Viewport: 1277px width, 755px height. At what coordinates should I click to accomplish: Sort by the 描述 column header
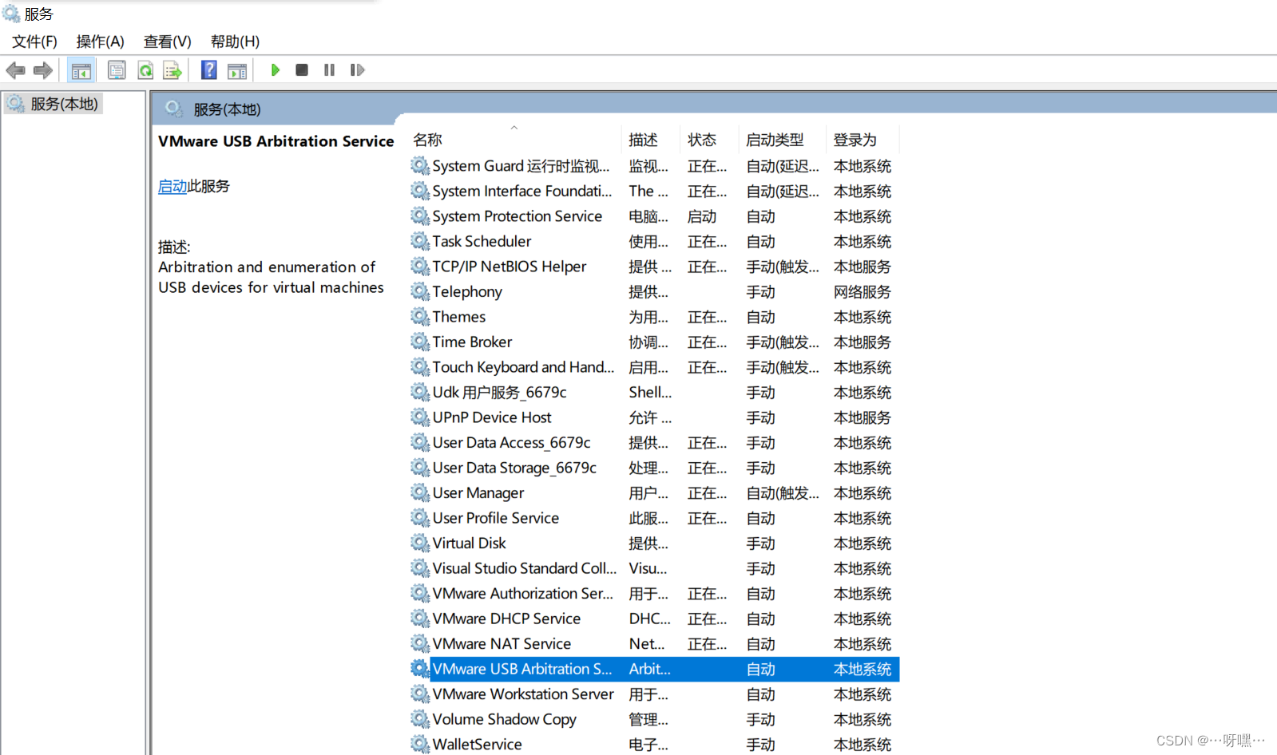tap(643, 140)
